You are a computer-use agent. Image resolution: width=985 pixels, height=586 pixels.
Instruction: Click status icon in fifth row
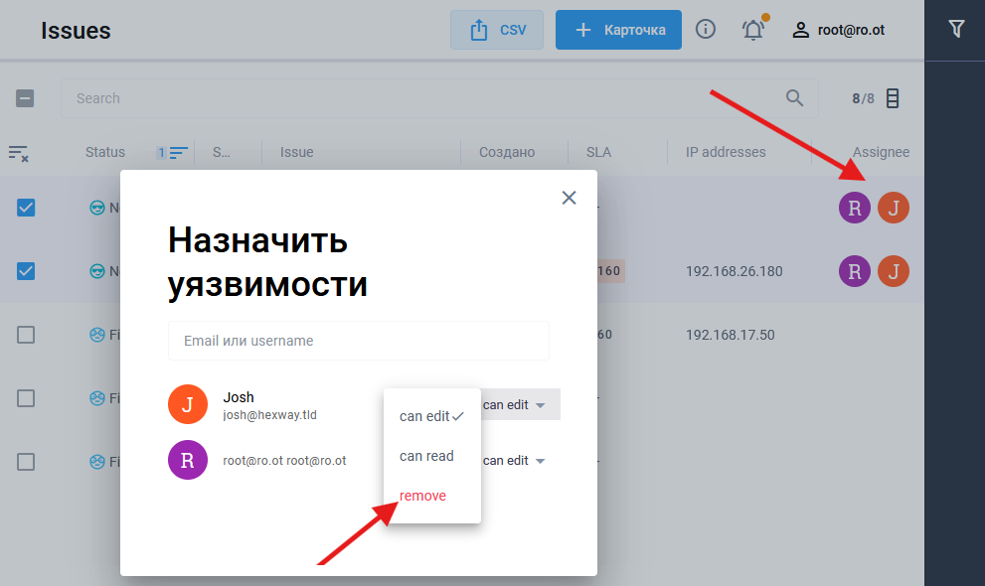[97, 463]
